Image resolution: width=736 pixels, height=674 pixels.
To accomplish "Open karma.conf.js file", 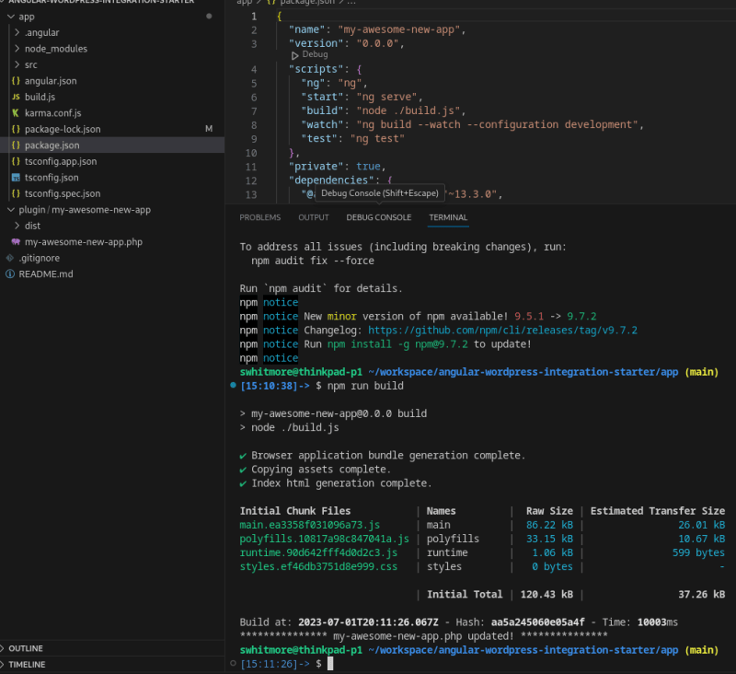I will point(52,112).
